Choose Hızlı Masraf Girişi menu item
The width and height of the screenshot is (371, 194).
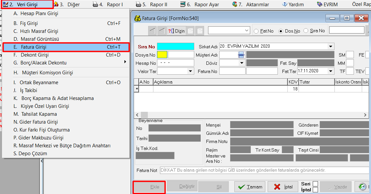coord(66,31)
